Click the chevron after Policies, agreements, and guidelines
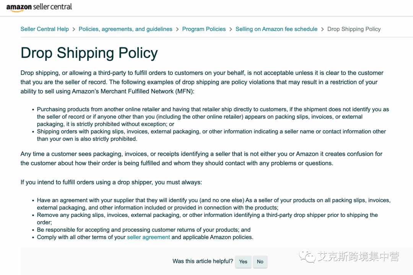The image size is (413, 275). point(177,29)
